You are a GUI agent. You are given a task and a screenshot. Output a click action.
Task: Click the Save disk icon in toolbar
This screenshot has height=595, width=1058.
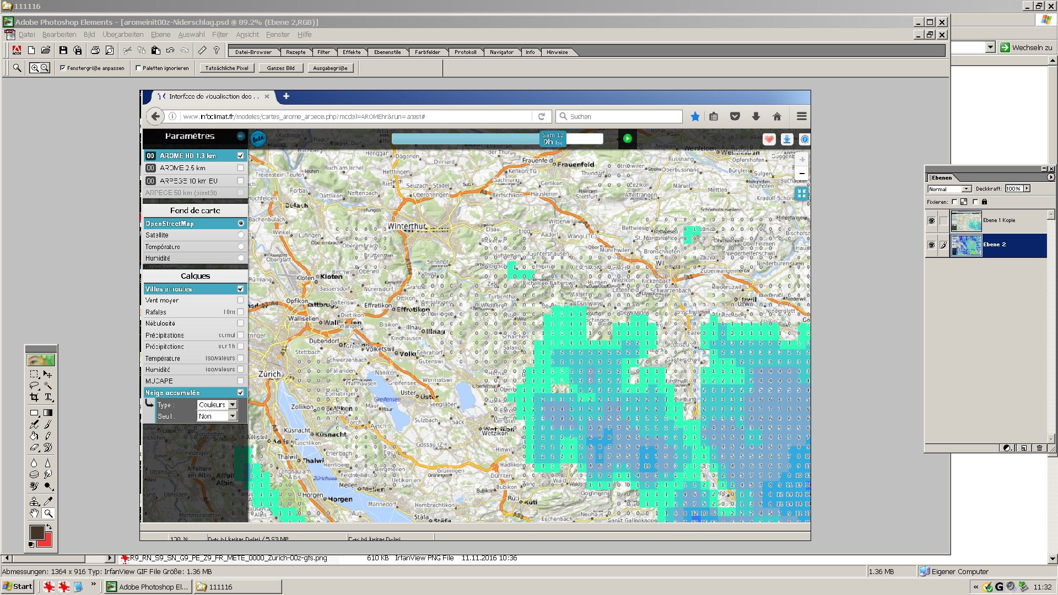(x=63, y=51)
